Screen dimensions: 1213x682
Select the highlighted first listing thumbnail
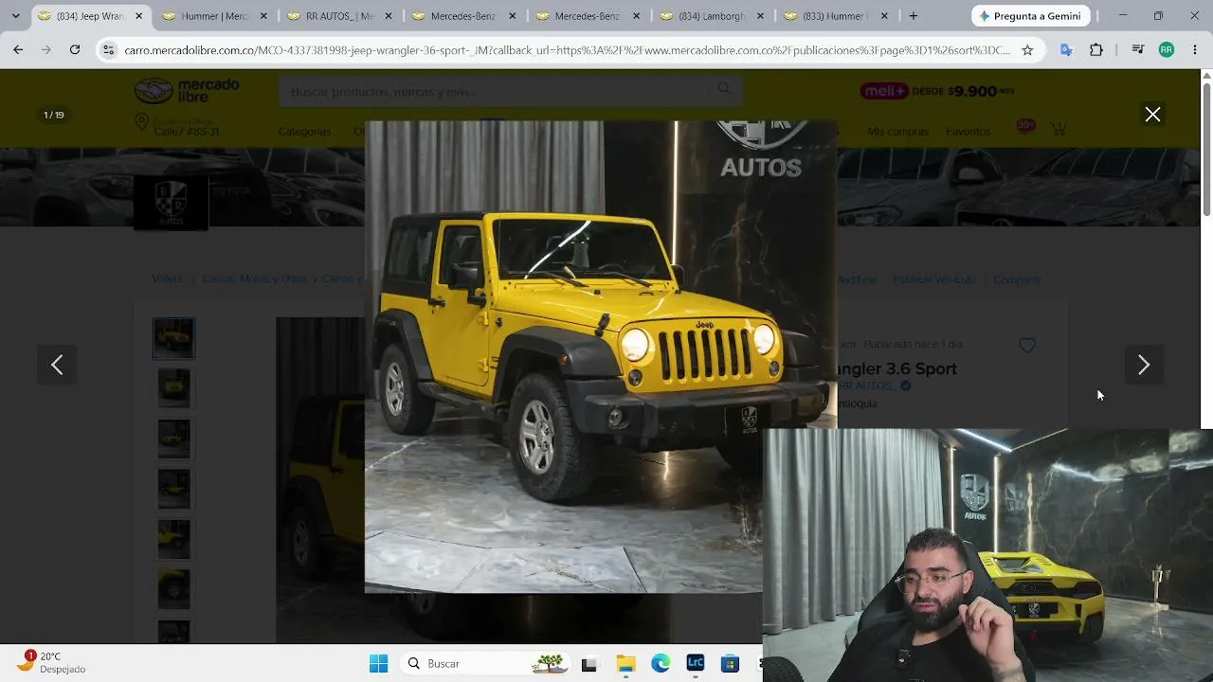tap(173, 338)
